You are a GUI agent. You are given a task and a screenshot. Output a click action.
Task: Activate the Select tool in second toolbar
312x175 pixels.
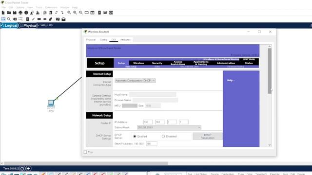tap(3, 19)
